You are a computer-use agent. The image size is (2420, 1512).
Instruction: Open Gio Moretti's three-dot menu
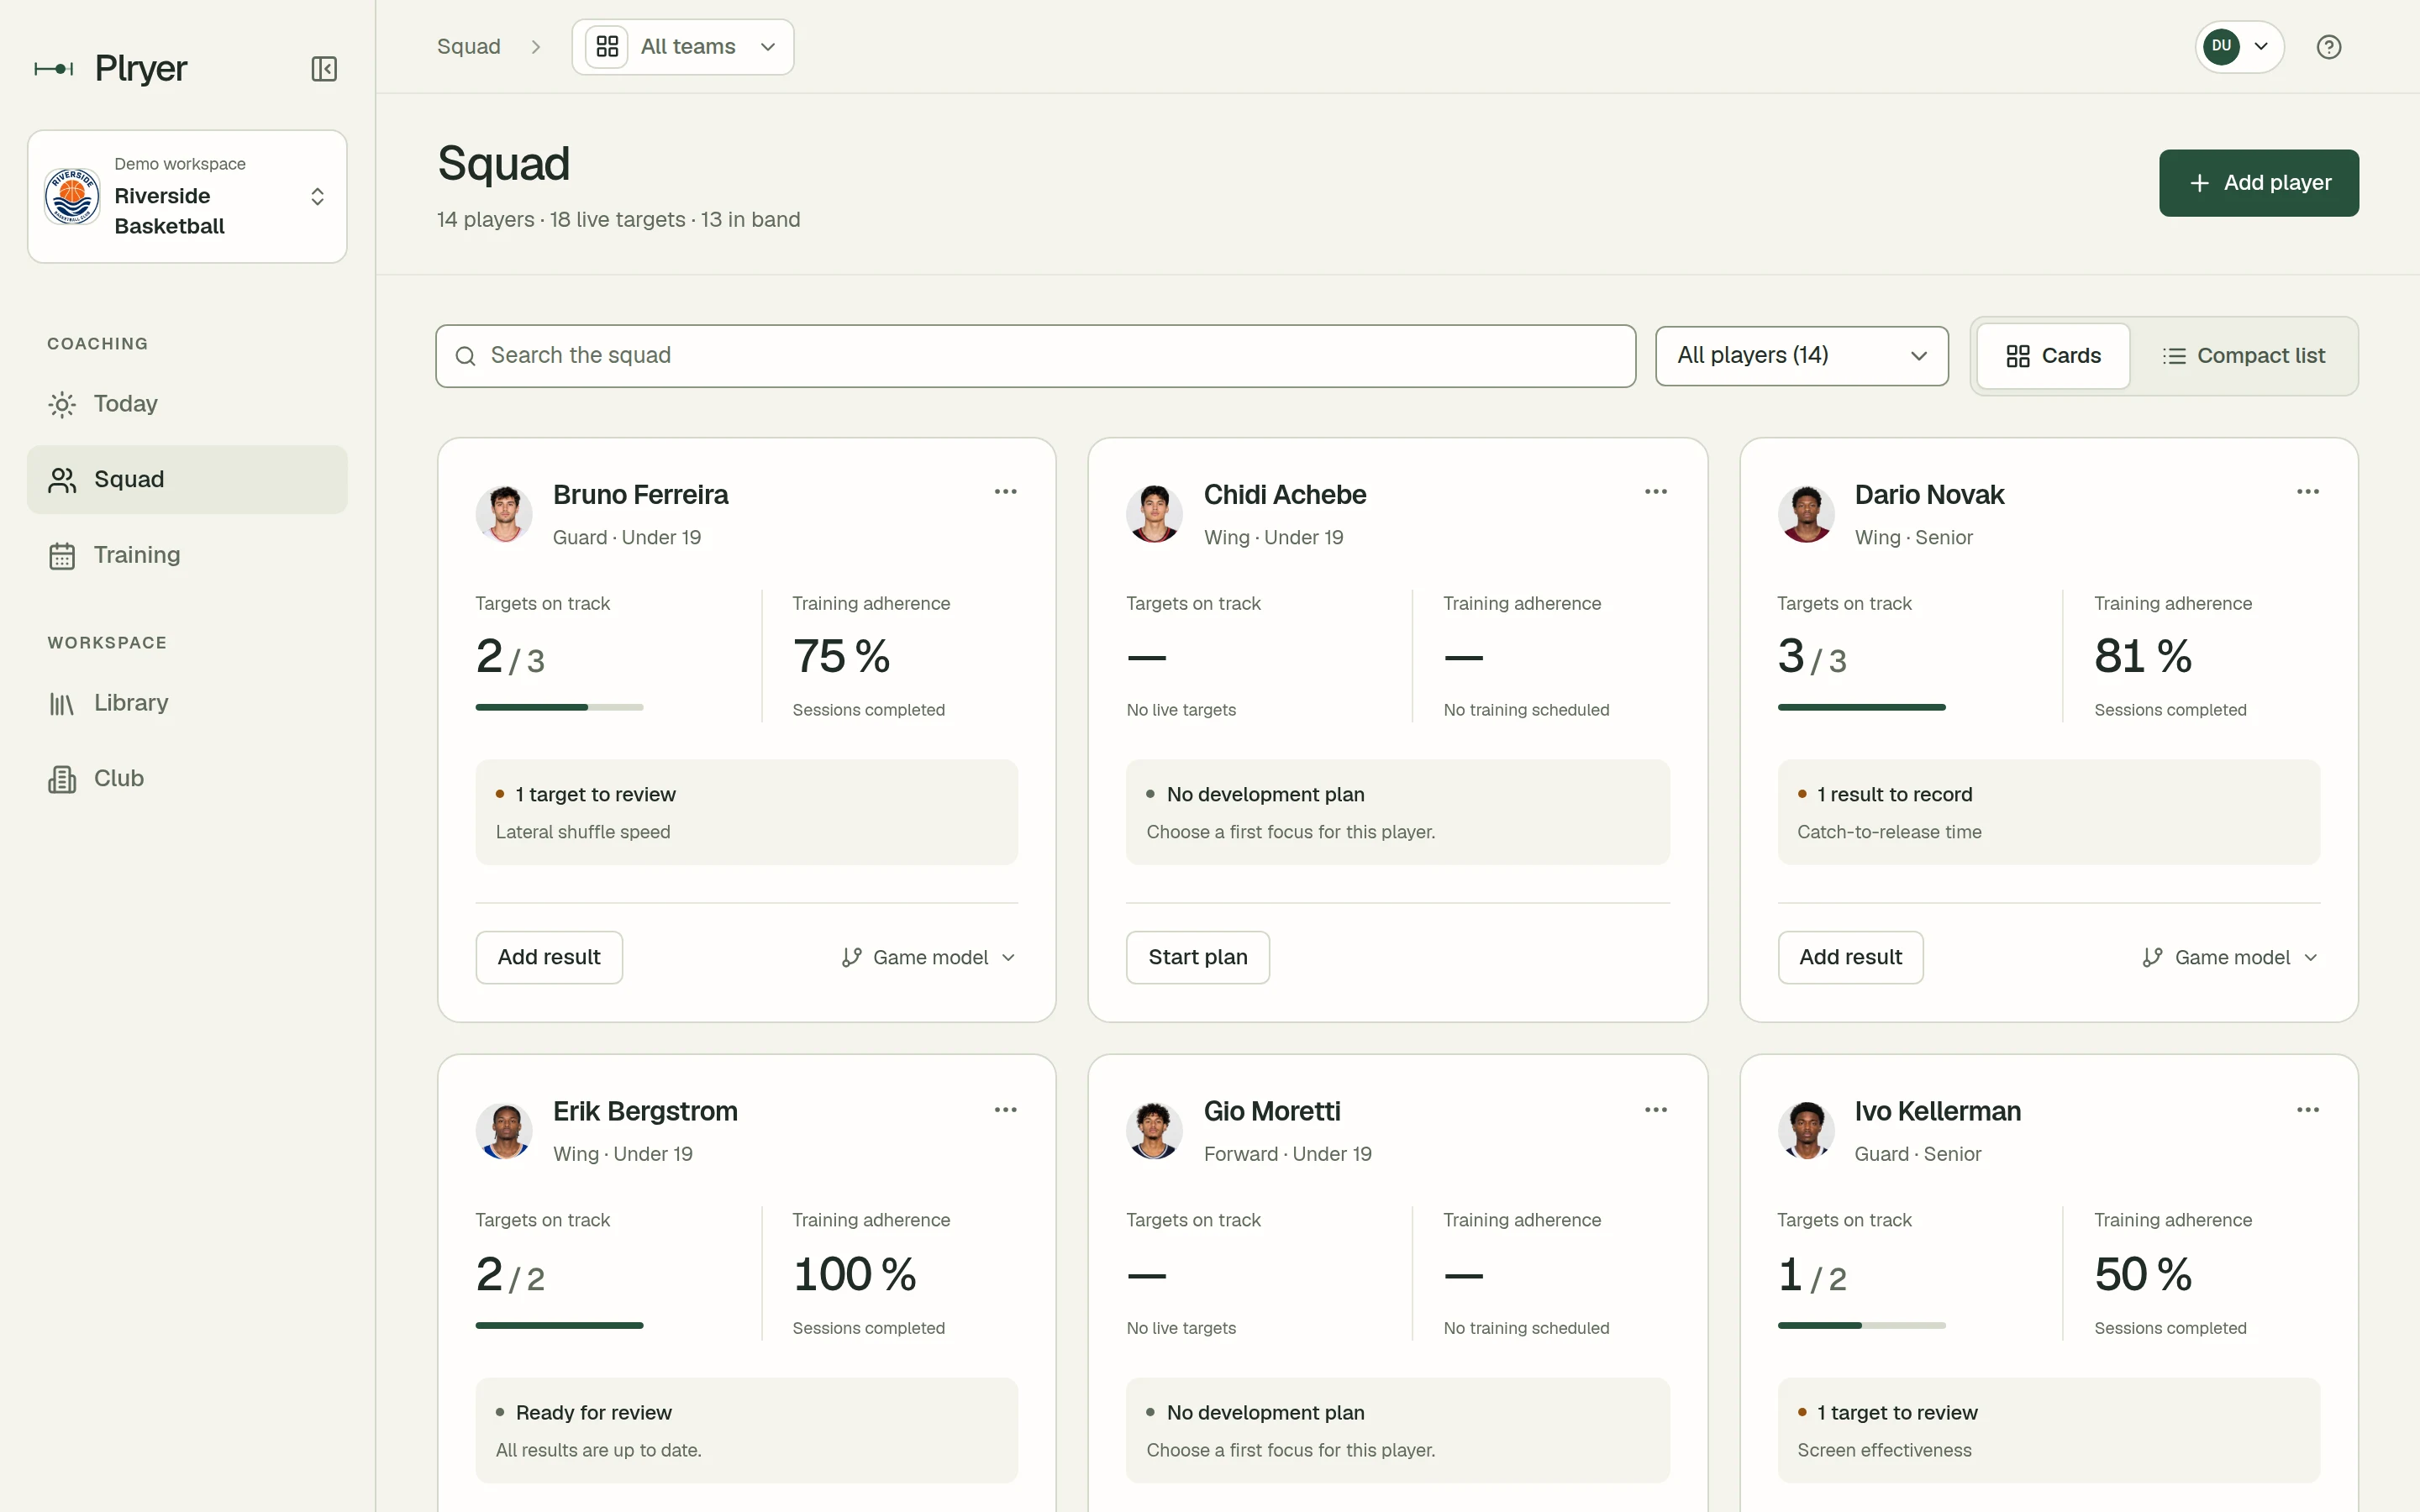1656,1110
